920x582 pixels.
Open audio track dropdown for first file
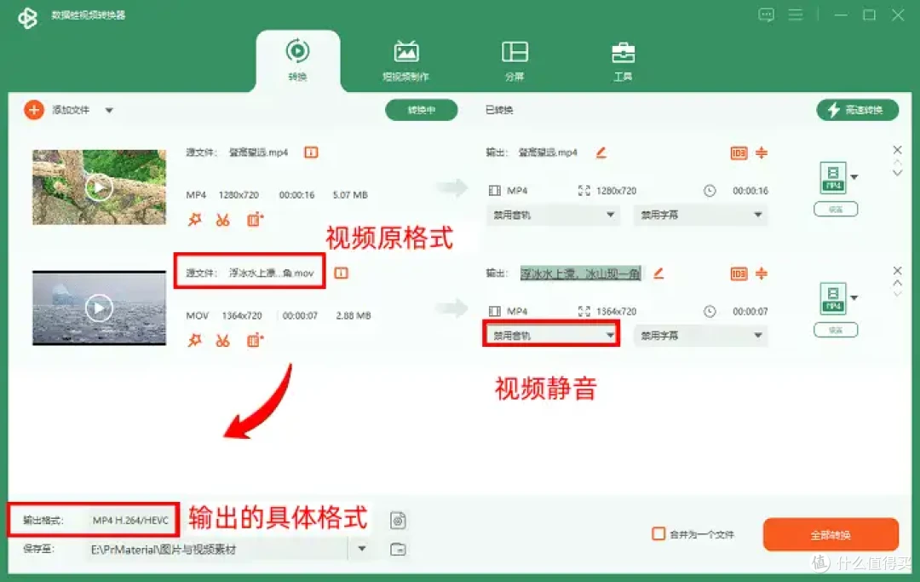553,215
